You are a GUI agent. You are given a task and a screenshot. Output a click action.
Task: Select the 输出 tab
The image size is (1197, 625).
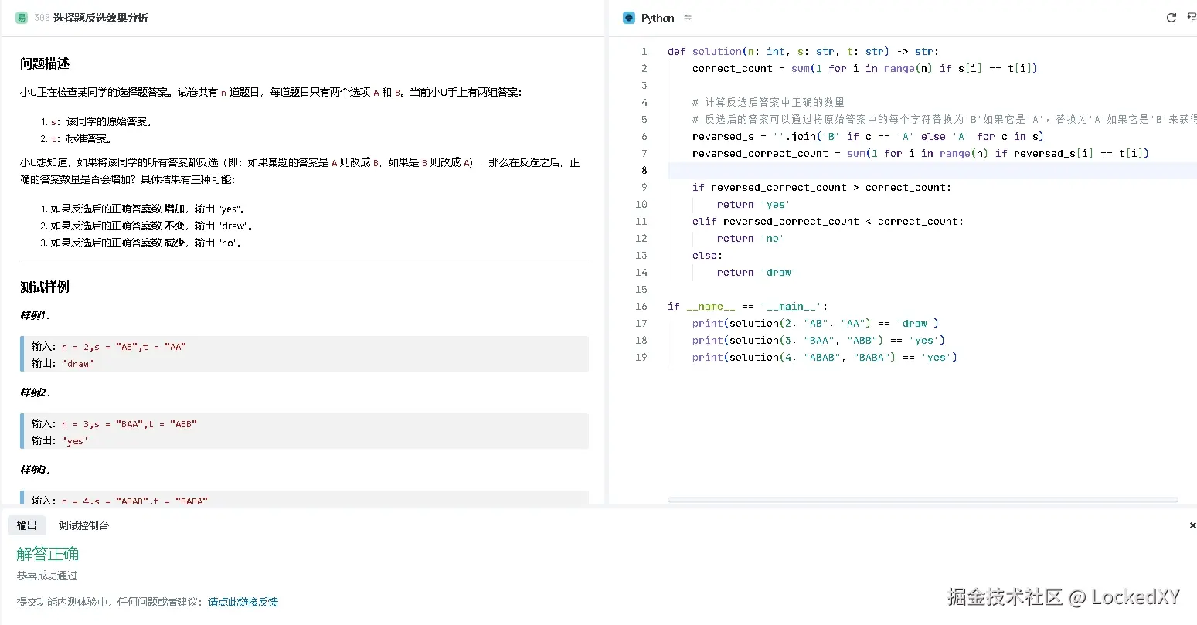click(27, 525)
